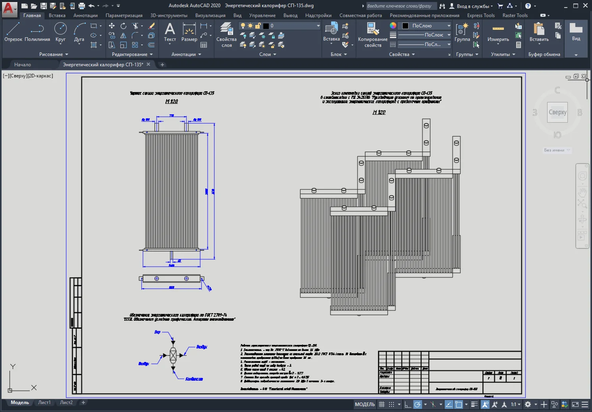Activate the Rotate tool in Редактирование
Viewport: 592px width, 412px height.
[123, 26]
